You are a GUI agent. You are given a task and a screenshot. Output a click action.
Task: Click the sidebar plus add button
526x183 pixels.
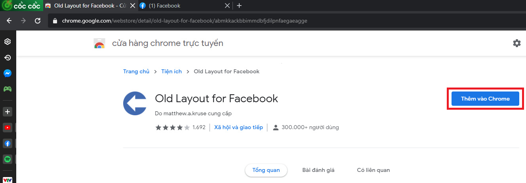pyautogui.click(x=8, y=112)
